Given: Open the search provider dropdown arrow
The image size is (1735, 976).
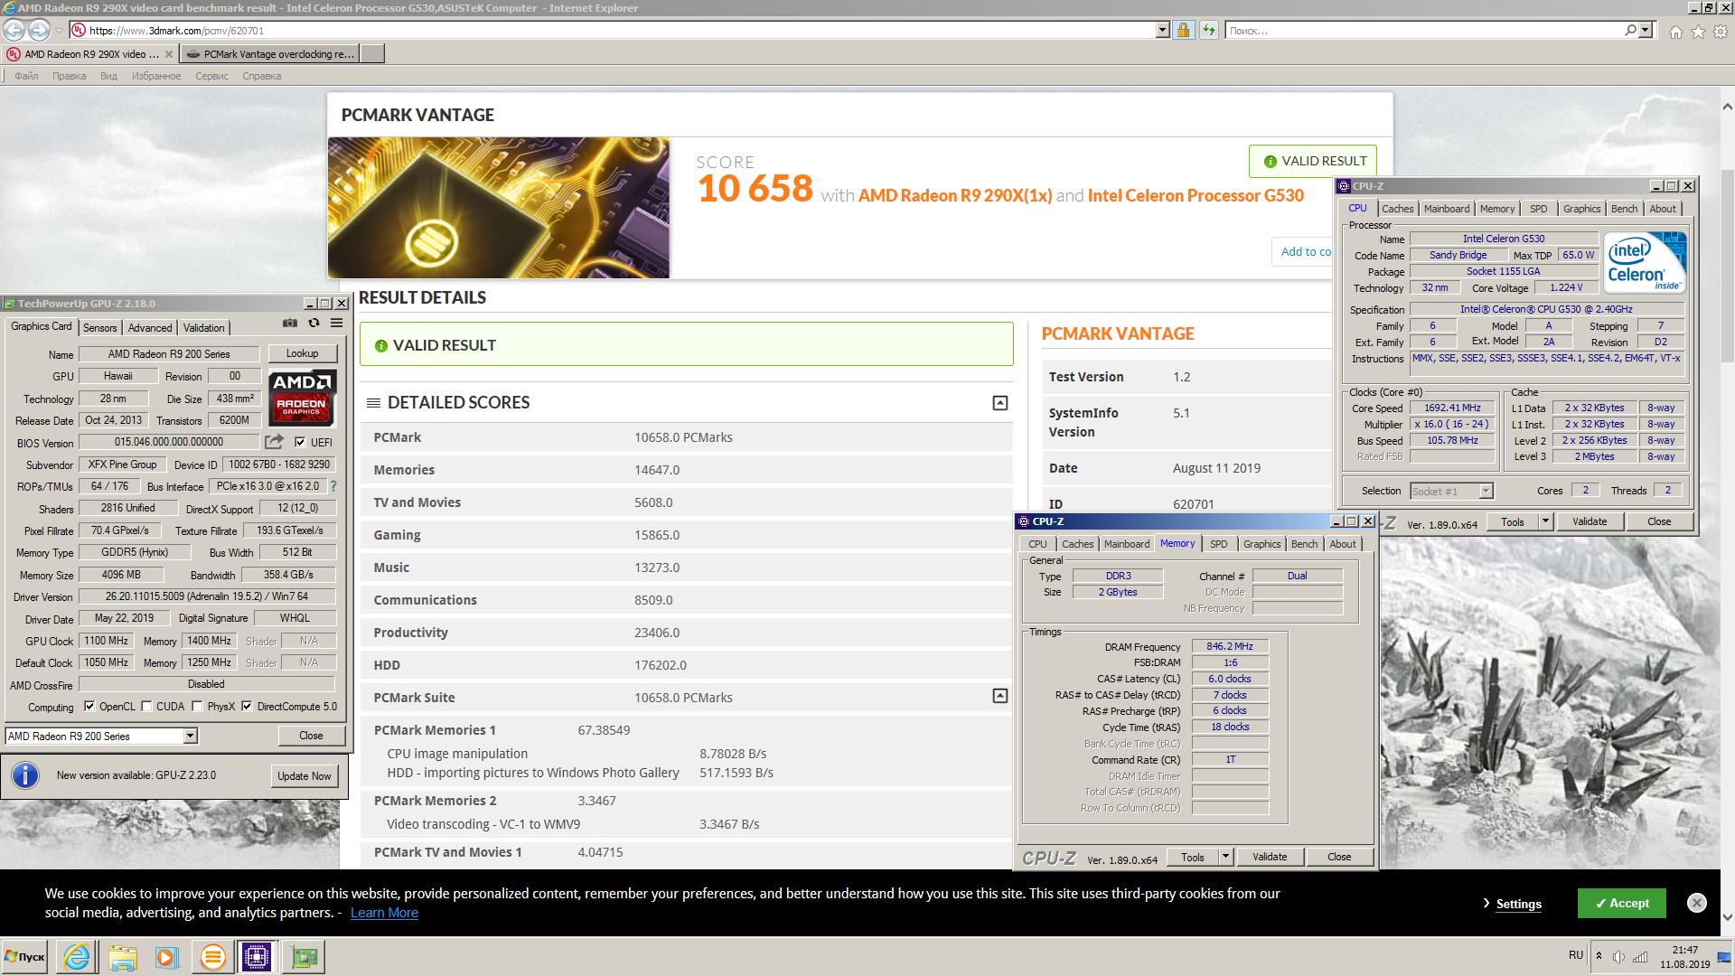Looking at the screenshot, I should click(1645, 30).
